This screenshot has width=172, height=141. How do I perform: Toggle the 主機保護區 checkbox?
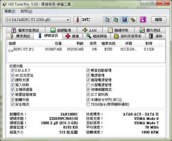coord(12,90)
